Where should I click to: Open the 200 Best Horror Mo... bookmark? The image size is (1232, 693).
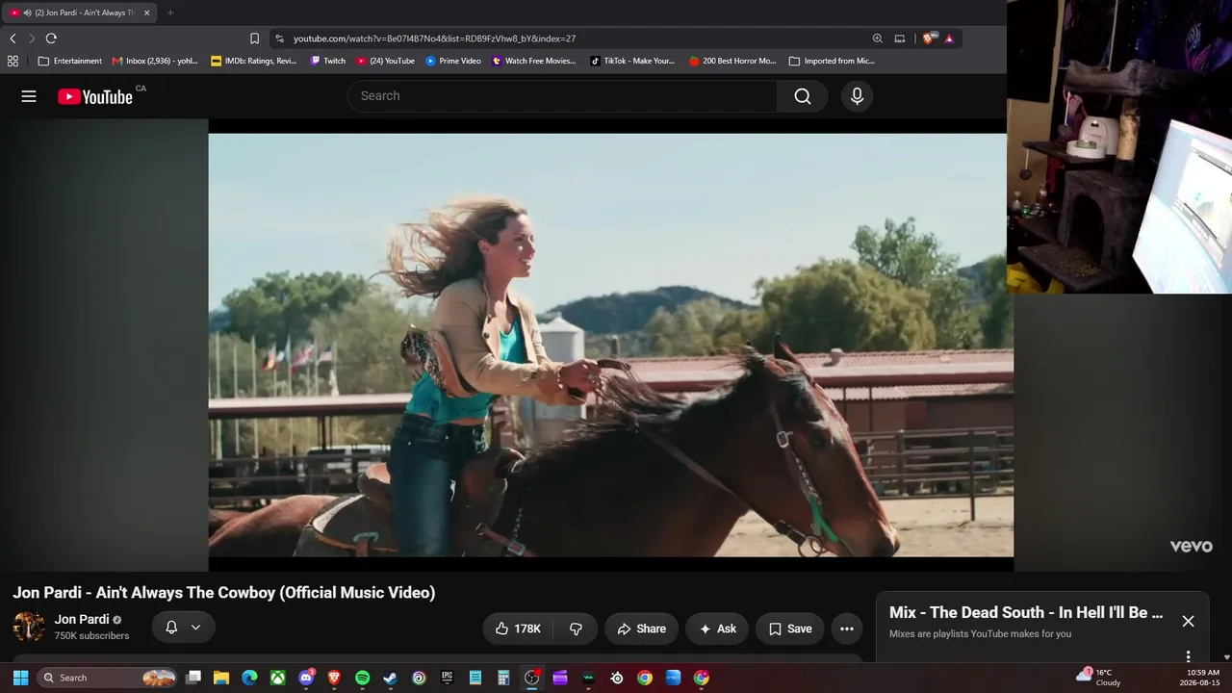click(x=732, y=61)
